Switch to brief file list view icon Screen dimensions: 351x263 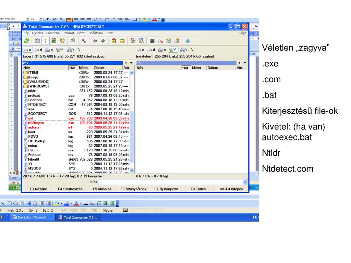[37, 41]
